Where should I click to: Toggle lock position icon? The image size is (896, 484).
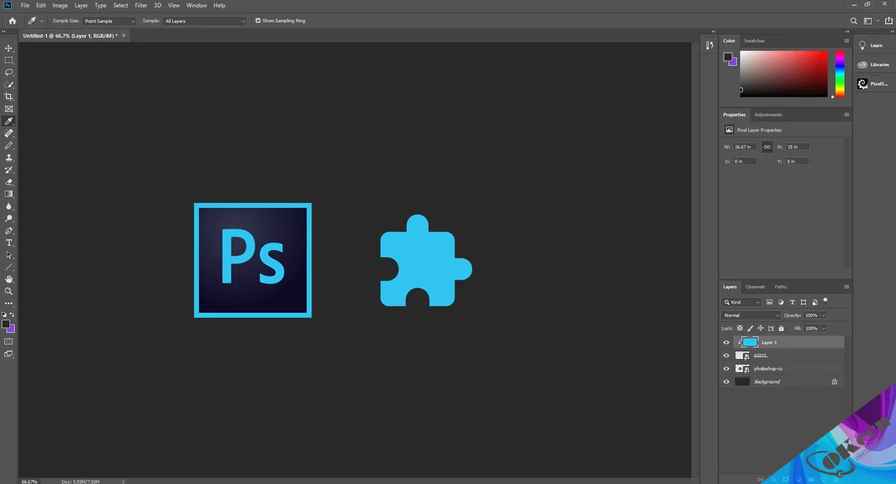pyautogui.click(x=761, y=329)
